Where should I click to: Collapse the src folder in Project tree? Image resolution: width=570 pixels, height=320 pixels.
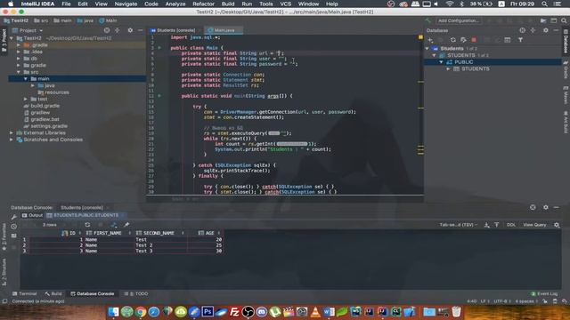click(x=19, y=72)
